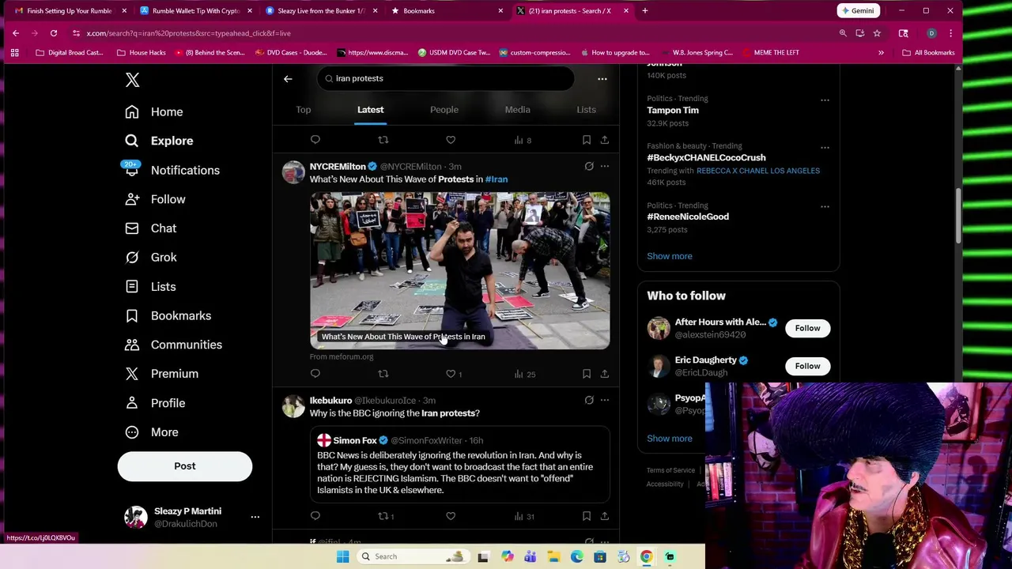Image resolution: width=1012 pixels, height=569 pixels.
Task: Like the Ikebukuro BBC post
Action: [x=451, y=516]
